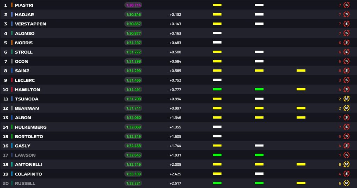Image resolution: width=357 pixels, height=188 pixels.
Task: Click Leclerc's red team color bar
Action: pyautogui.click(x=12, y=80)
